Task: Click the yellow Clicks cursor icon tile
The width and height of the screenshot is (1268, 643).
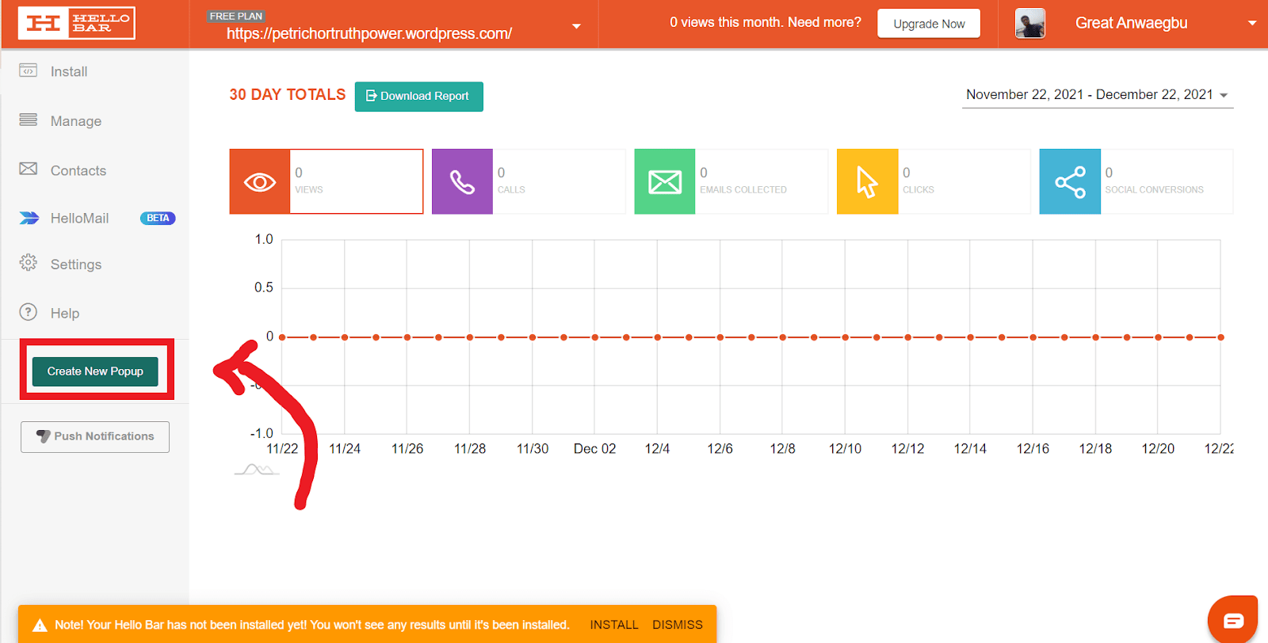Action: 868,181
